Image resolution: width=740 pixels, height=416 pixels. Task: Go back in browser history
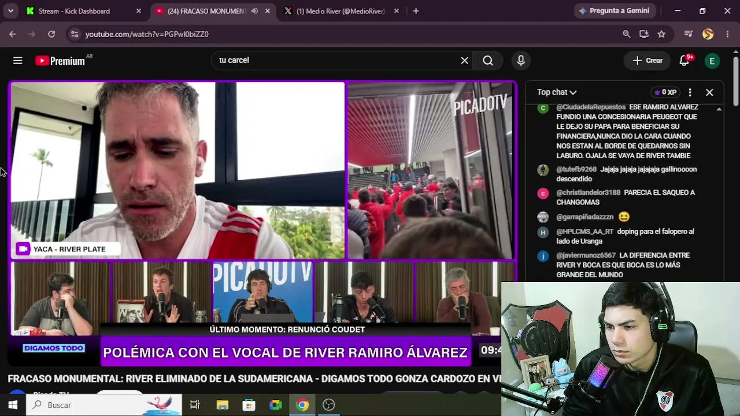pyautogui.click(x=13, y=34)
